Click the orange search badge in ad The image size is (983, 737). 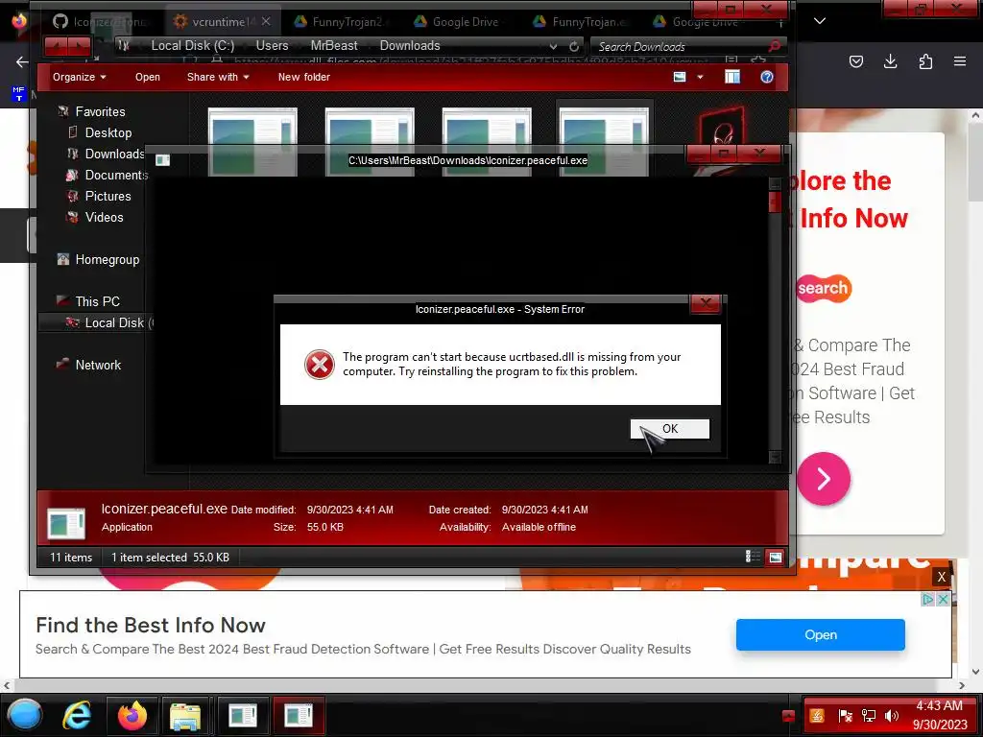click(x=823, y=288)
